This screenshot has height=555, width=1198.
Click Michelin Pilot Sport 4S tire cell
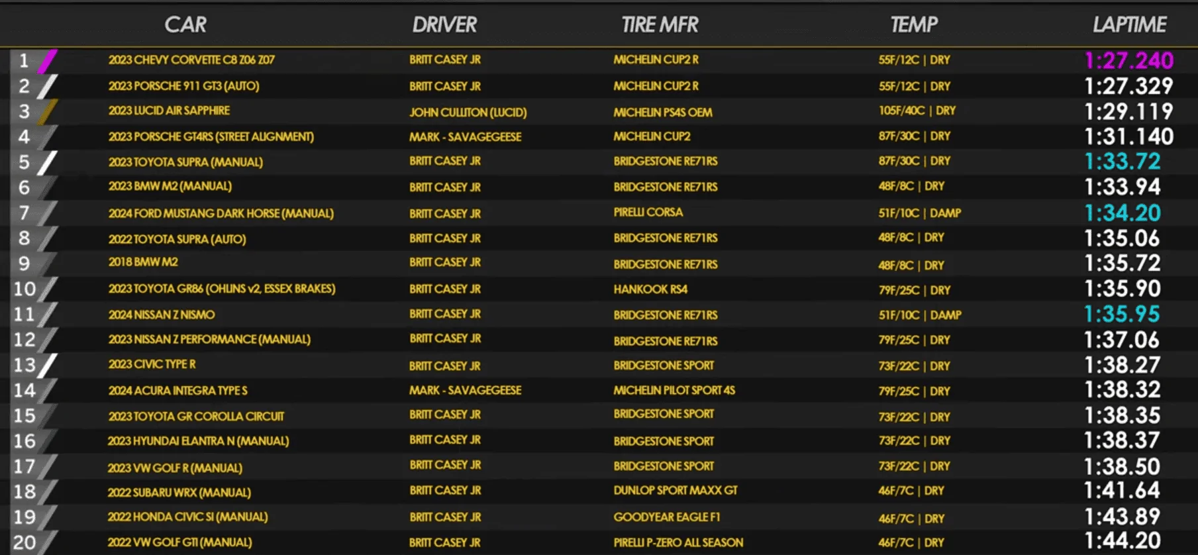(674, 391)
